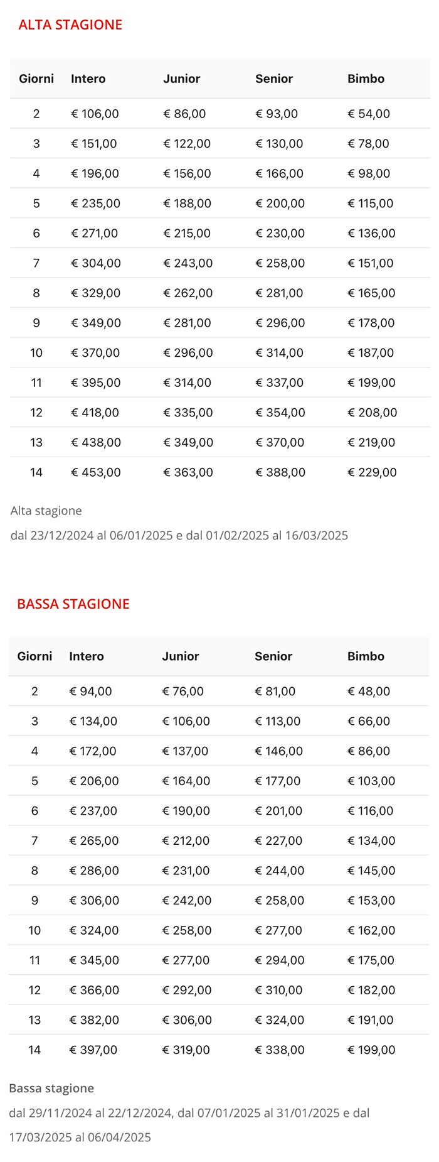439x1162 pixels.
Task: Select the Intero header in Alta Stagione table
Action: [88, 79]
